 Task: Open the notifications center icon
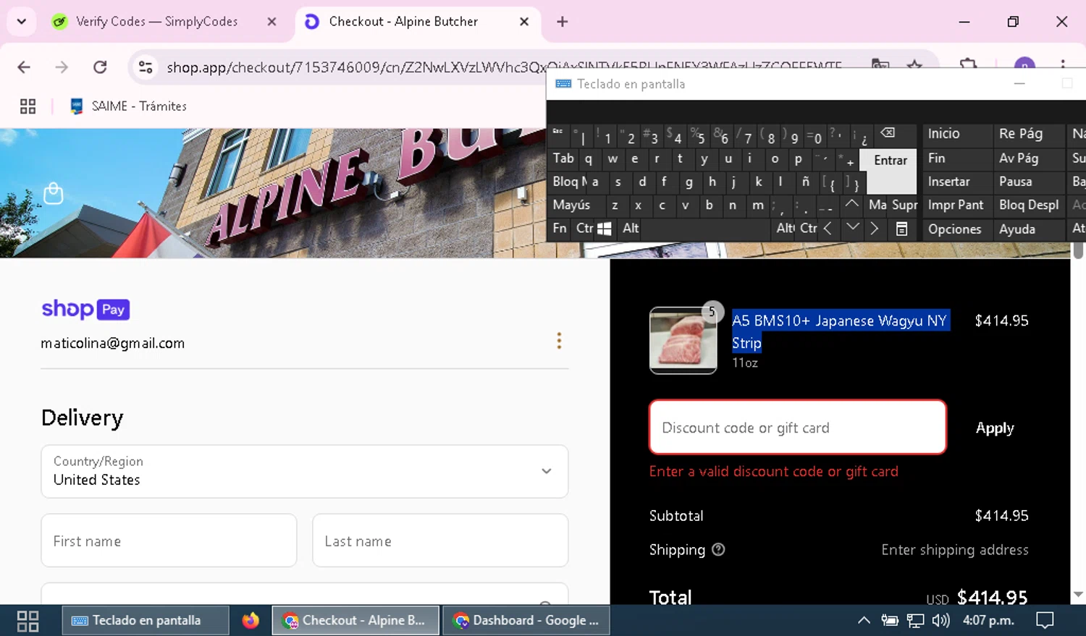tap(1045, 621)
